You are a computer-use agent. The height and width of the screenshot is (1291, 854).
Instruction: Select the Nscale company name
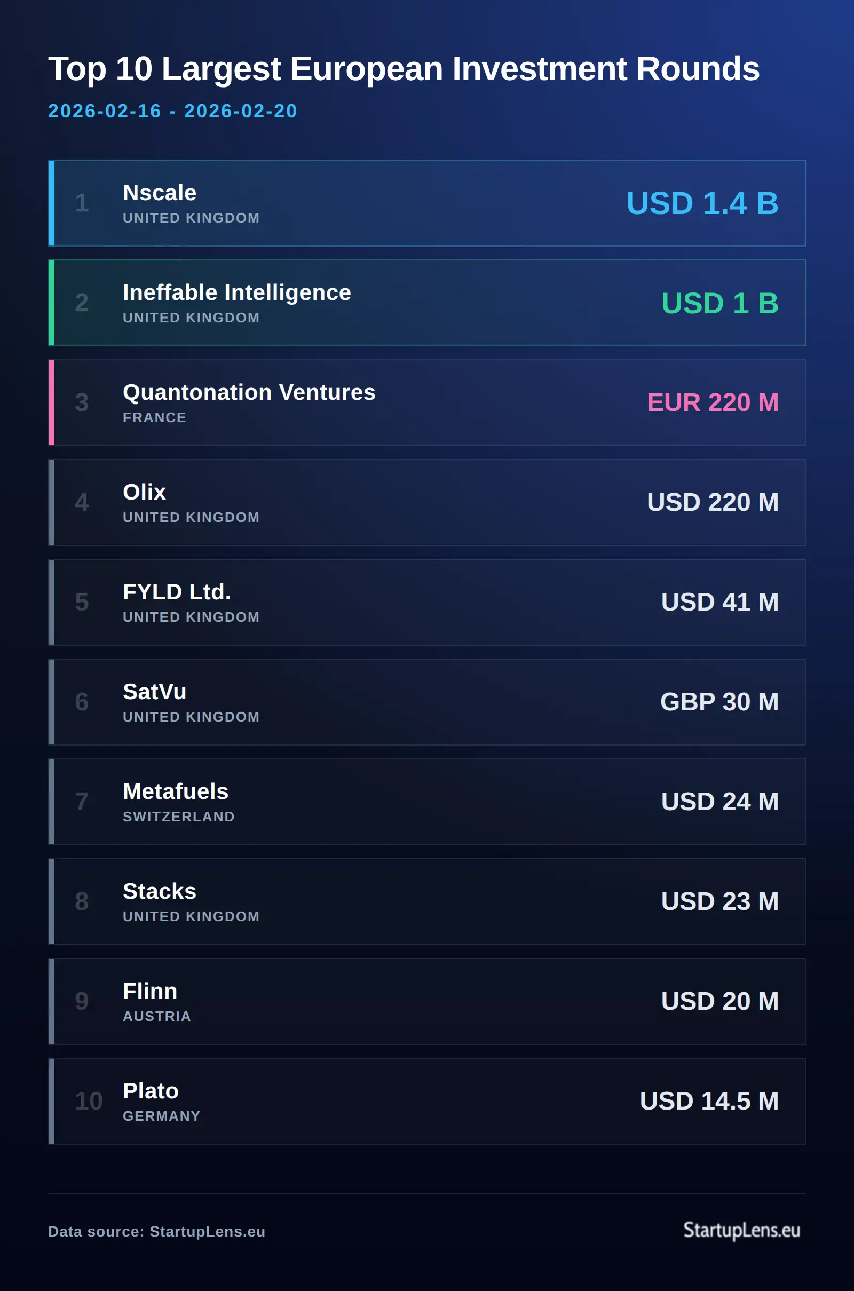click(160, 193)
